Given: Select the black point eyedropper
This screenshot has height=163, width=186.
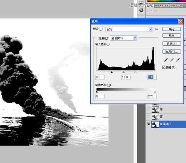Looking at the screenshot, I should coord(166,60).
